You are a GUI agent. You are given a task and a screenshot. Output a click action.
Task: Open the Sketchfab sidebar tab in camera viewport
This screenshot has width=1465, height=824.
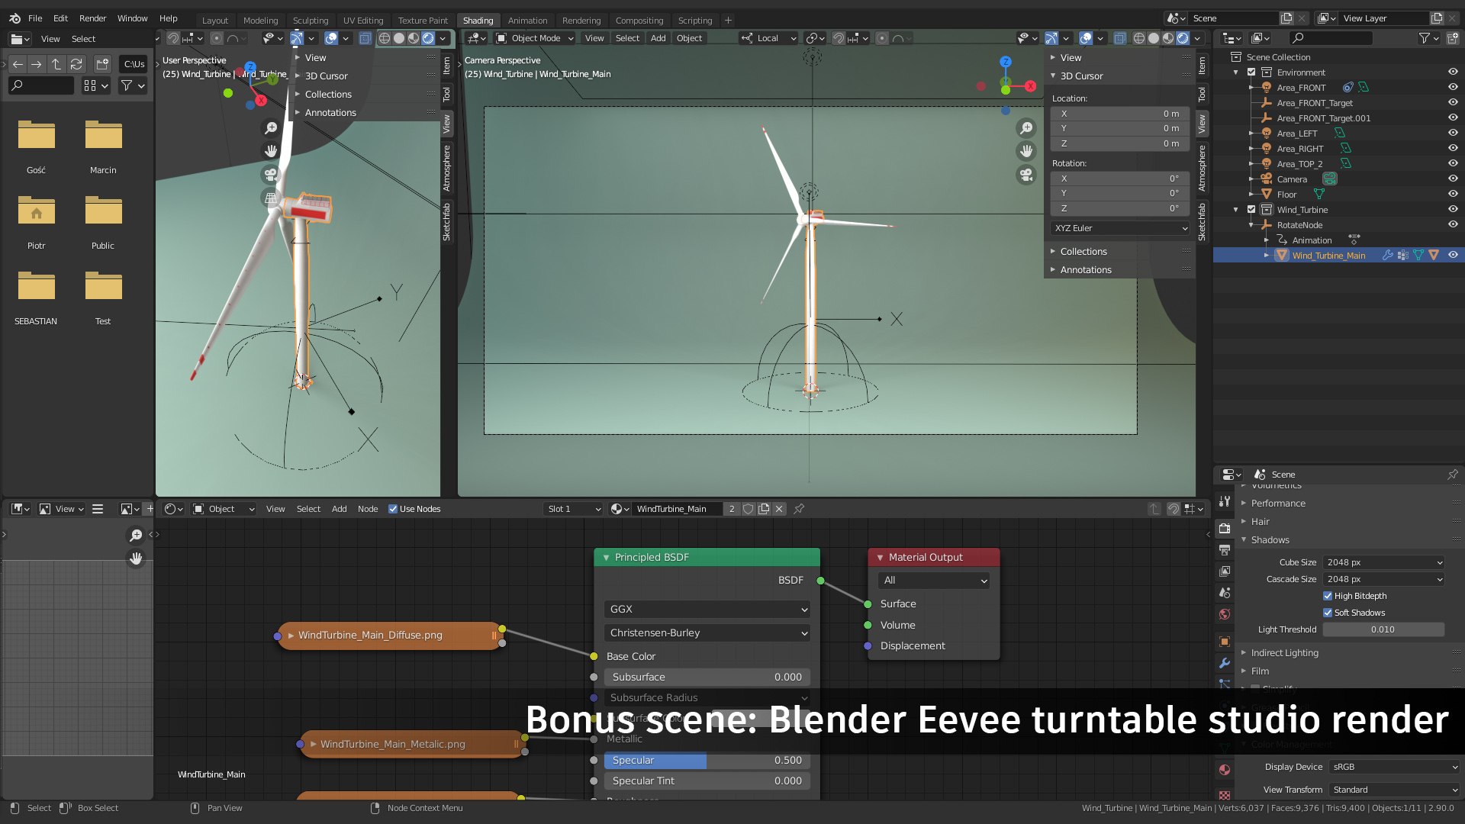(1202, 222)
